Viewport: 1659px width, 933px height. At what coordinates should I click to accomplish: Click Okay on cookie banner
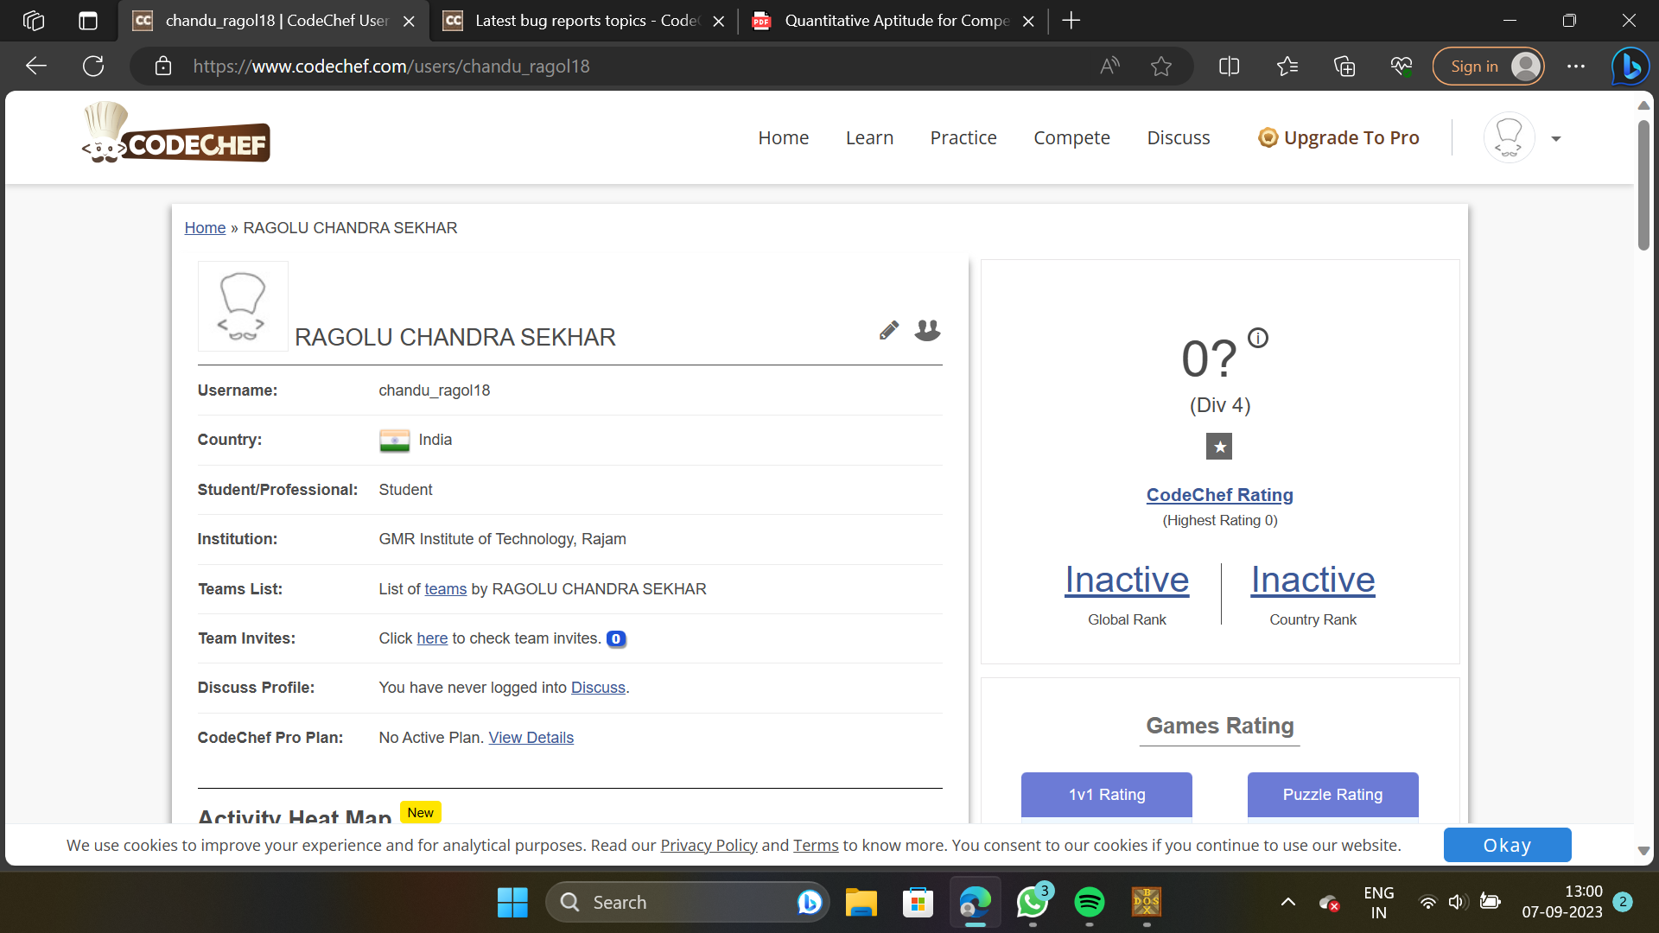click(1507, 845)
